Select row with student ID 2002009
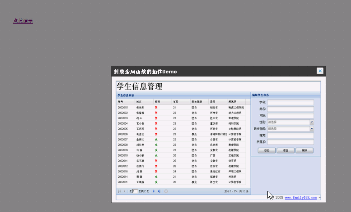This screenshot has height=212, width=351. 181,150
